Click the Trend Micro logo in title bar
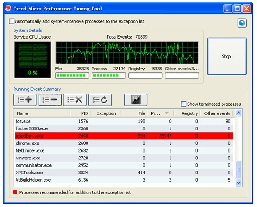This screenshot has width=257, height=207. click(x=8, y=8)
